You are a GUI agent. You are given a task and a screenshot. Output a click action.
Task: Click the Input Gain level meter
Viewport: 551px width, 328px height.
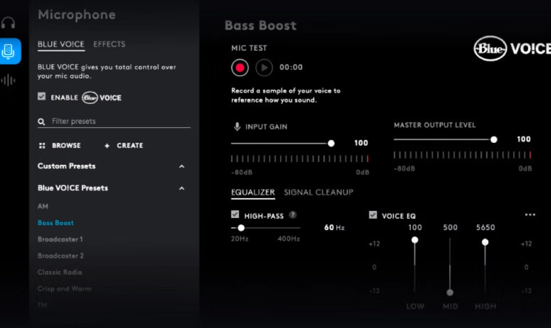[300, 159]
